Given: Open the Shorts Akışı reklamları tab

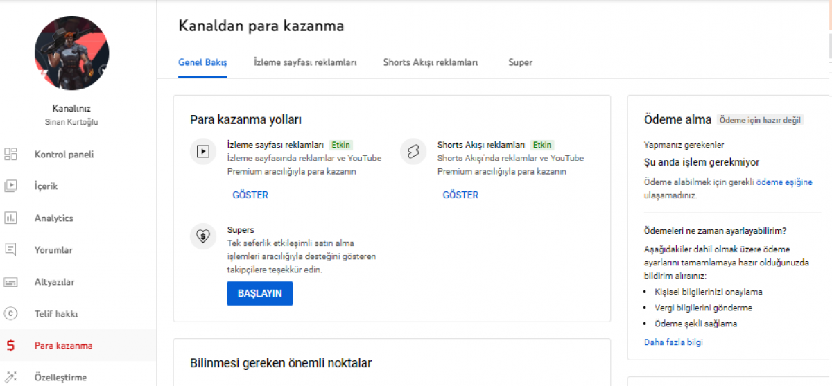Looking at the screenshot, I should point(431,62).
